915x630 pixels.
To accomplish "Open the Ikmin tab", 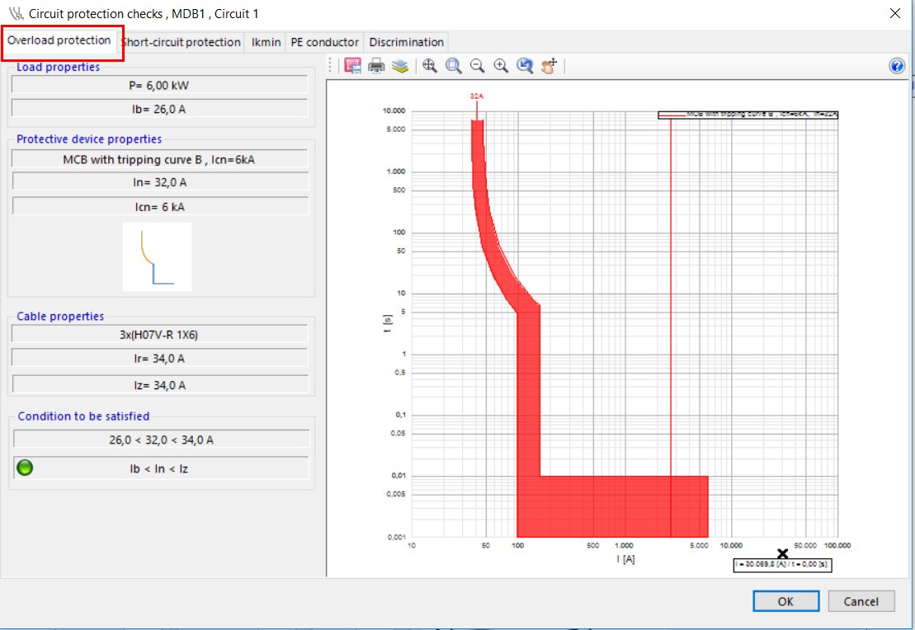I will point(266,42).
